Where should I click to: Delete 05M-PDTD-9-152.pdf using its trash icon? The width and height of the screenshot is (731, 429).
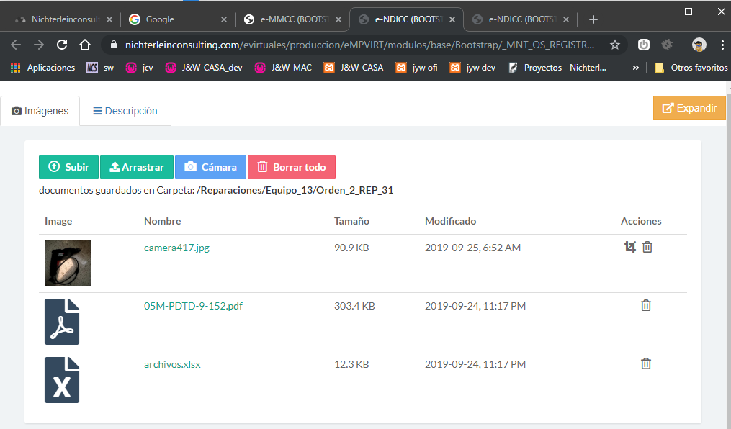coord(646,305)
